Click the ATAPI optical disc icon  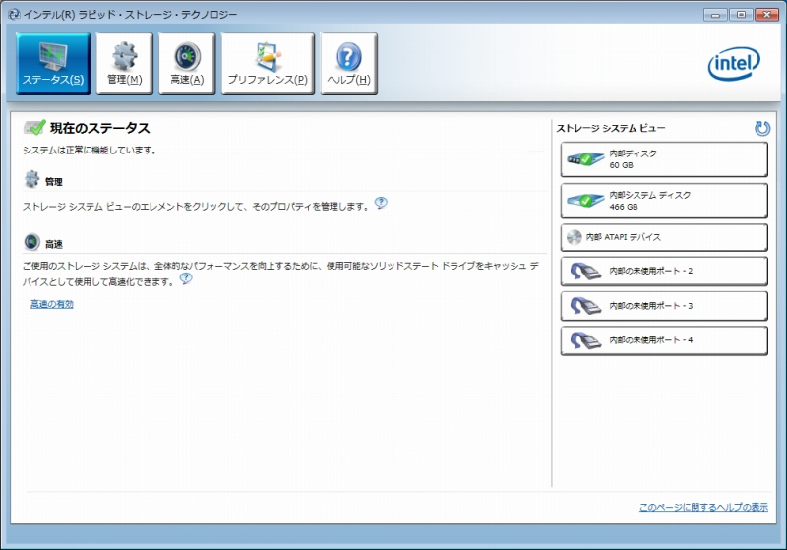(x=575, y=237)
